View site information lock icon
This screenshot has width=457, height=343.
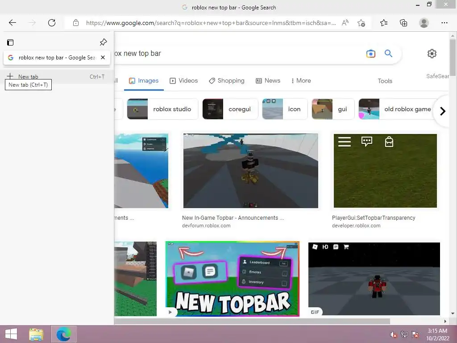pyautogui.click(x=76, y=23)
